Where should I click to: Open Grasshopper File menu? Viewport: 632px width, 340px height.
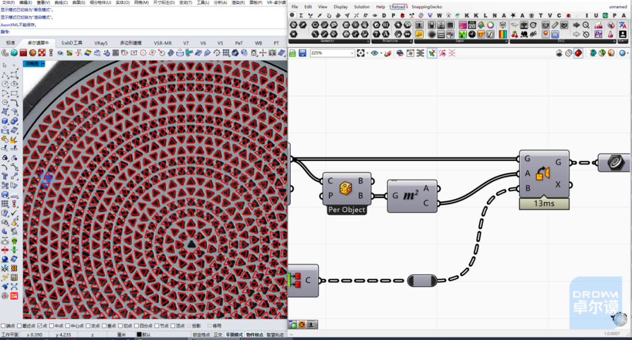coord(294,7)
